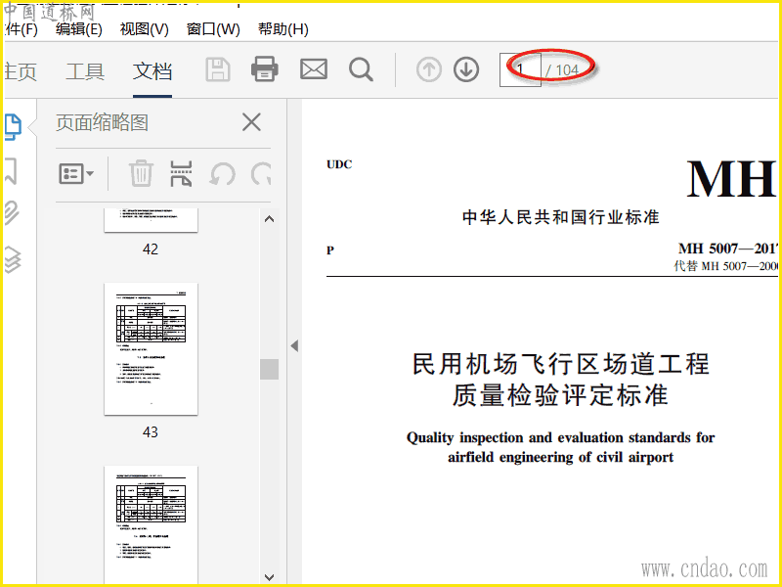Open the 编辑(E) menu
The width and height of the screenshot is (782, 587).
click(x=79, y=29)
